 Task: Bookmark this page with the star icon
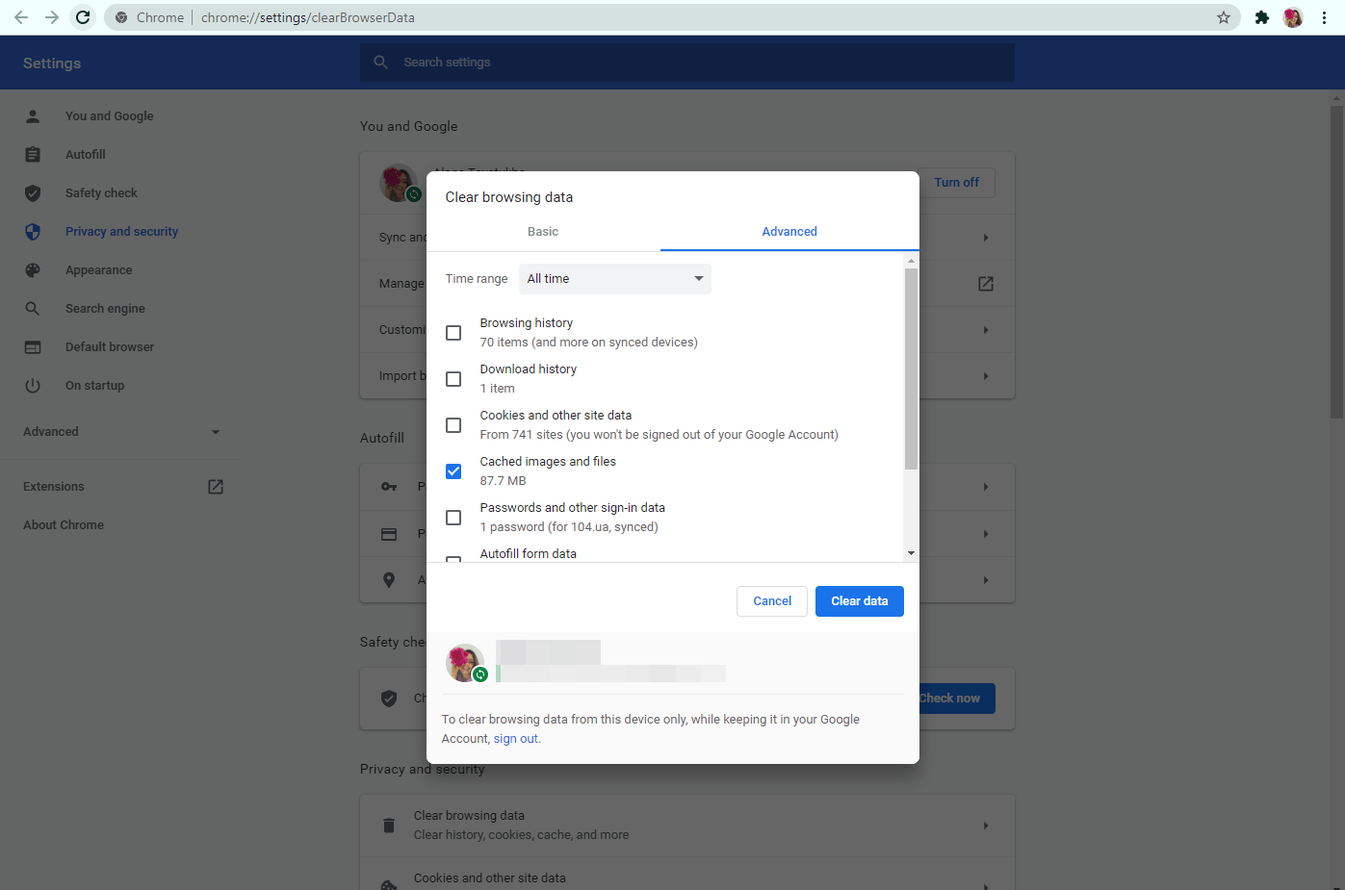[1224, 17]
